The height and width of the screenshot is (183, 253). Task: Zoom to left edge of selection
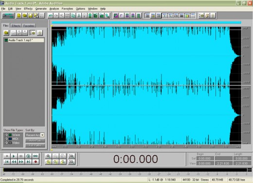pyautogui.click(x=55, y=162)
